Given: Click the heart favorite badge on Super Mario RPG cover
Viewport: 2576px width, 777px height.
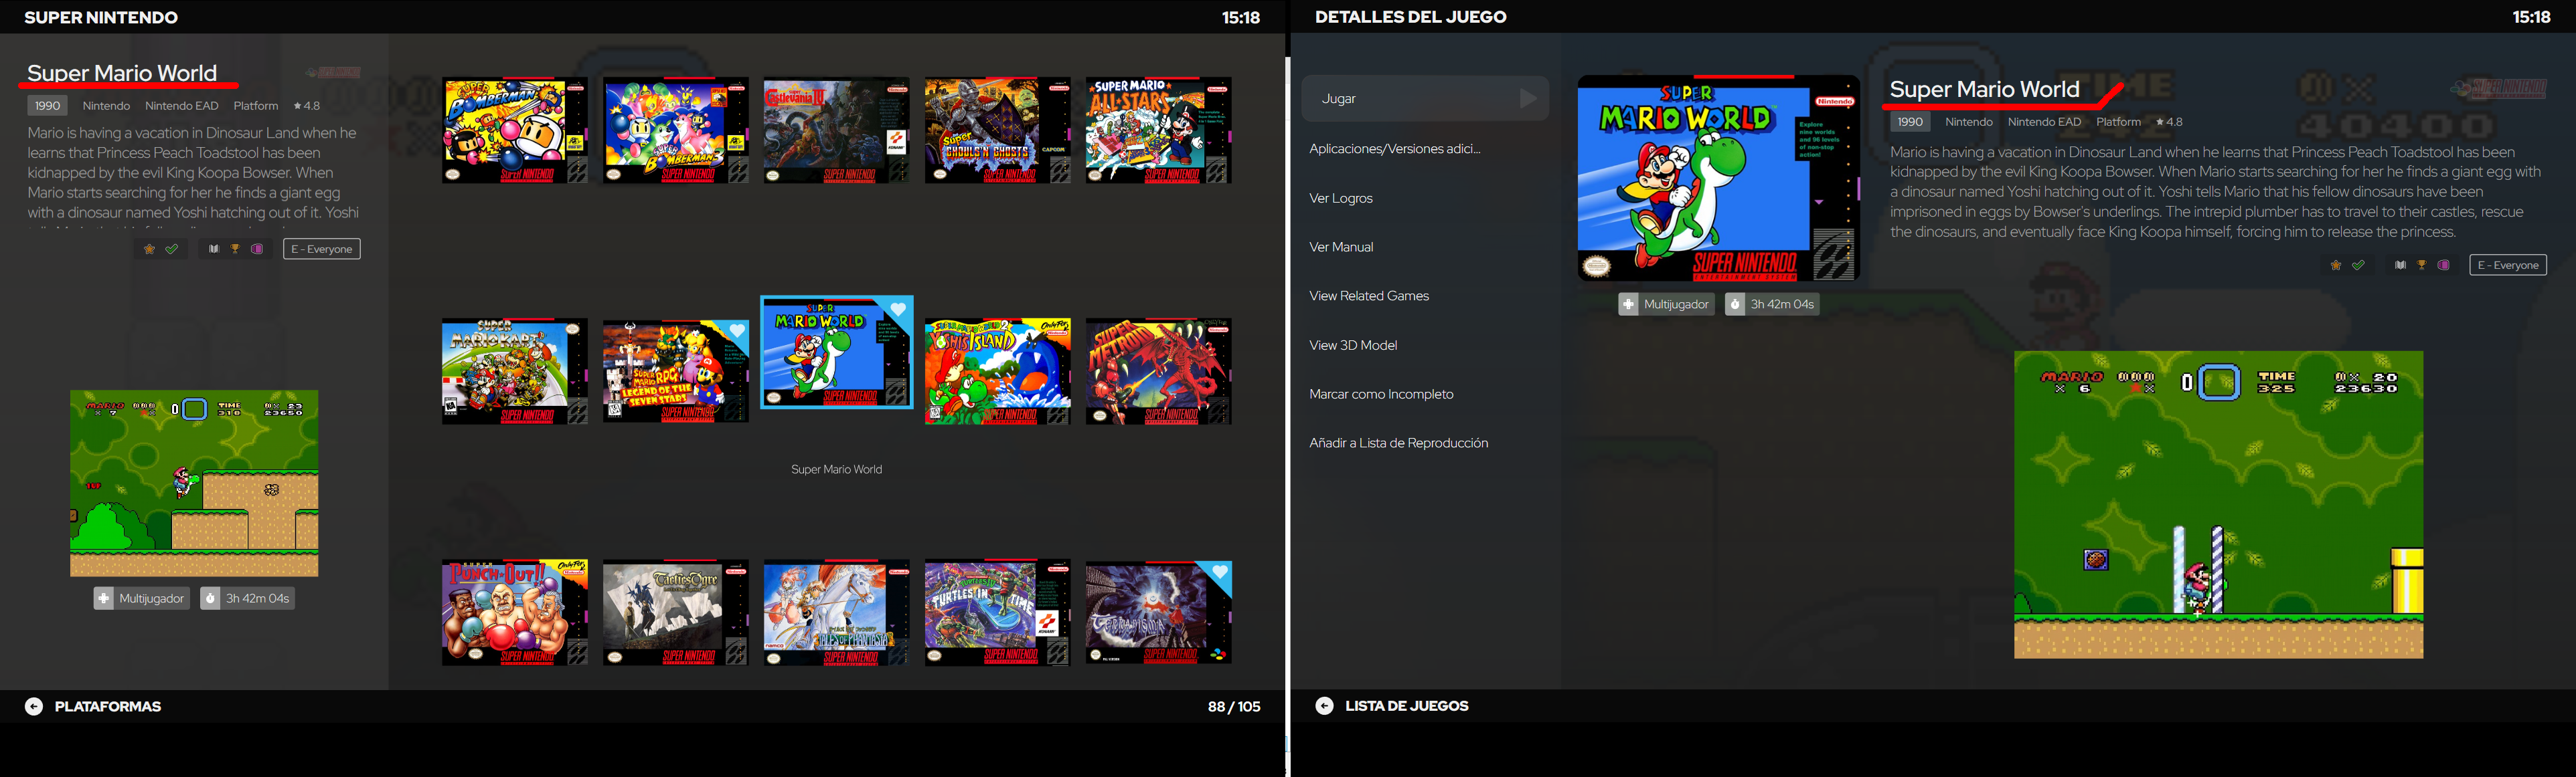Looking at the screenshot, I should [737, 330].
